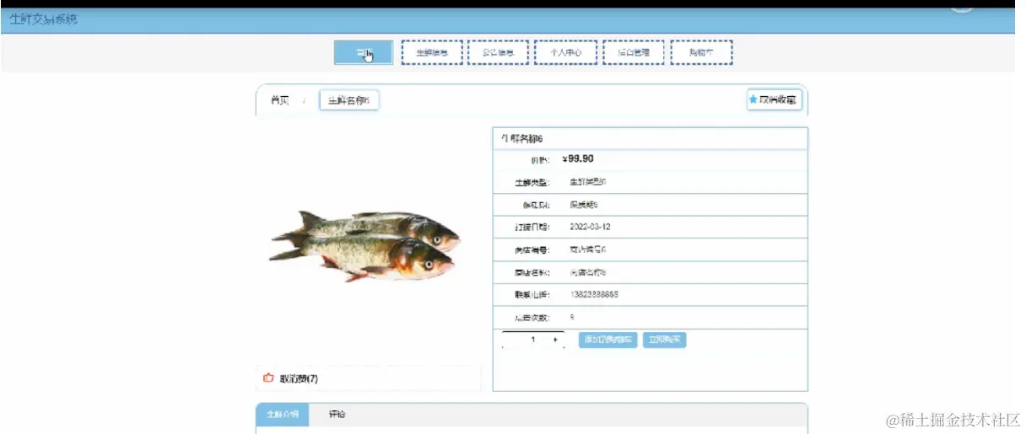Viewport: 1026px width, 434px height.
Task: Click the 首页 navigation button
Action: pyautogui.click(x=364, y=52)
